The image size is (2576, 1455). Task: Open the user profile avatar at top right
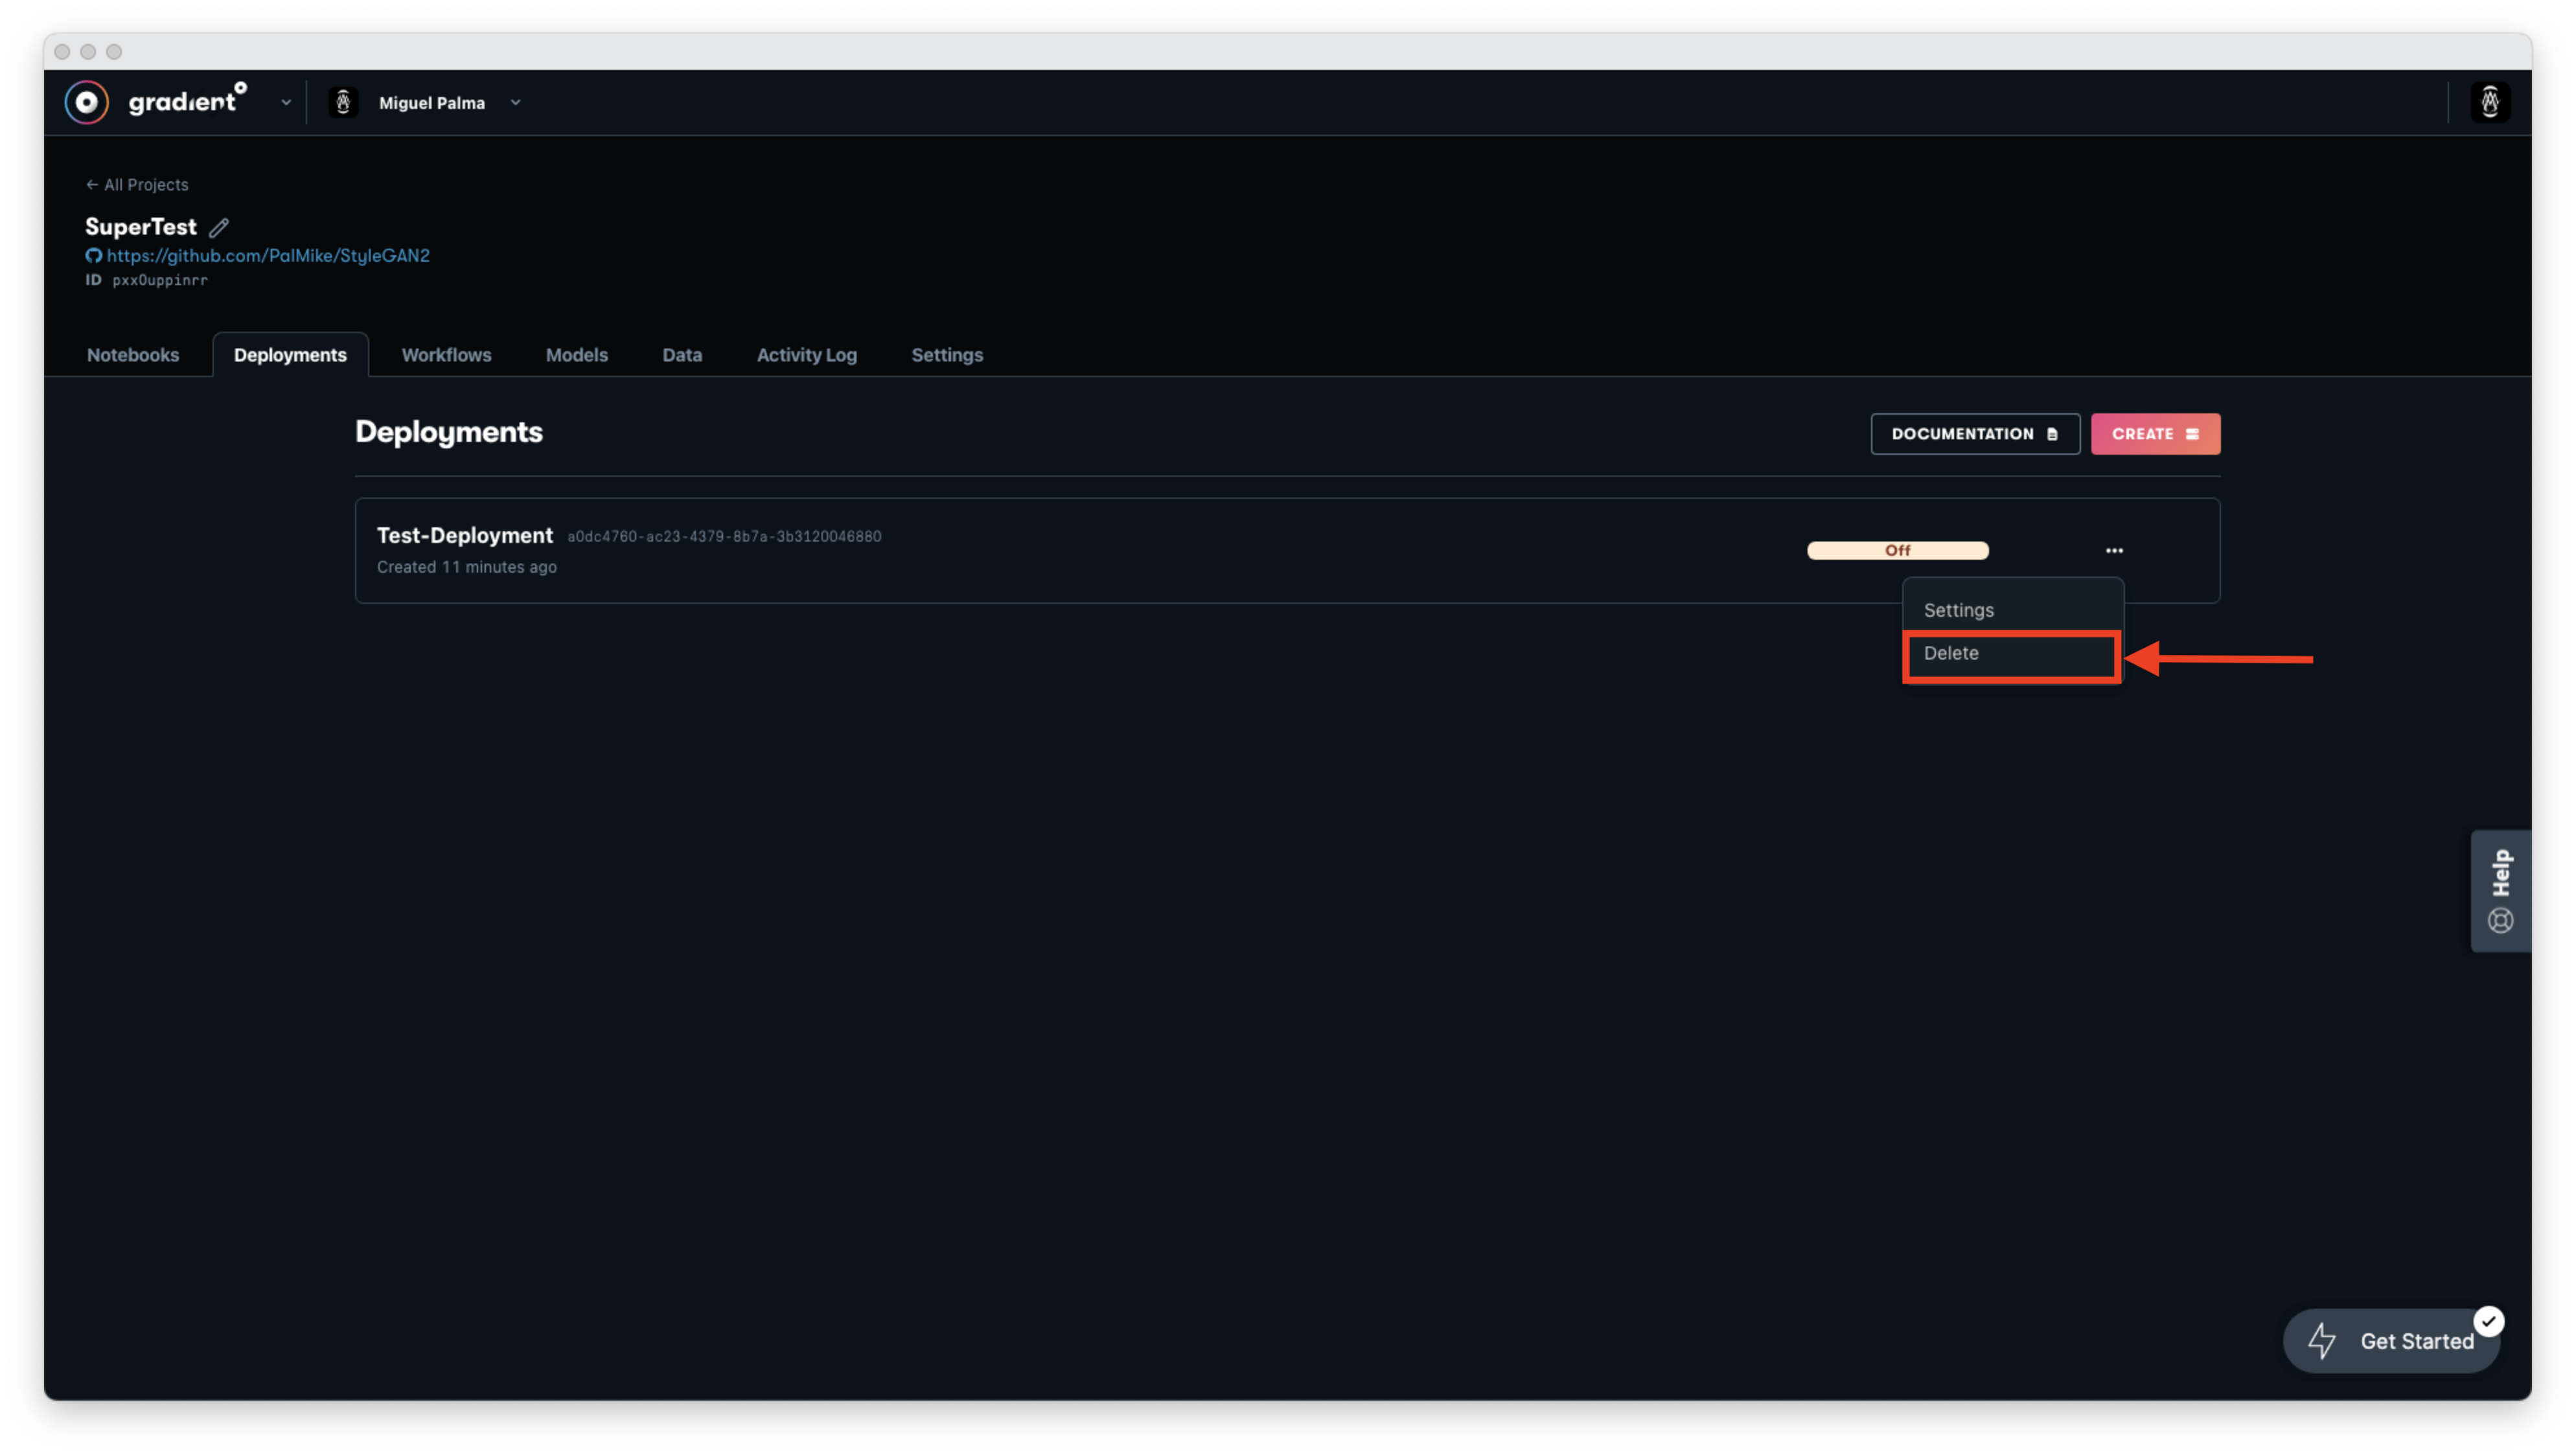pyautogui.click(x=2489, y=102)
